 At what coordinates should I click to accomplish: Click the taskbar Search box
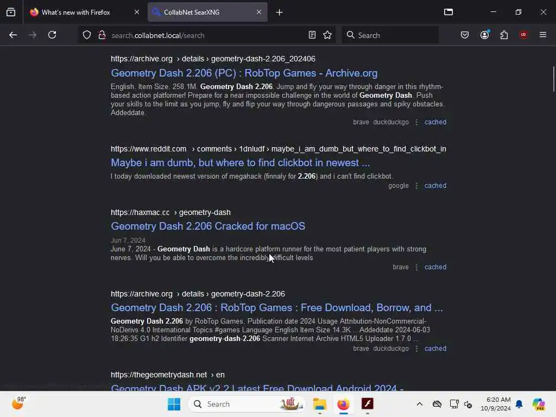(247, 404)
